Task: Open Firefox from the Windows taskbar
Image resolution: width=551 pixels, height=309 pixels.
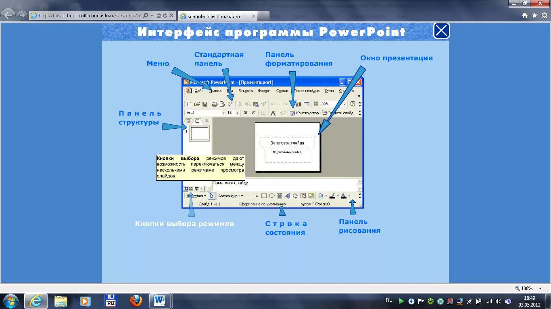Action: point(136,301)
